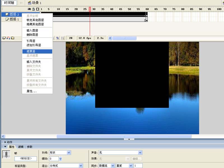
Task: Click the add motion guide icon
Action: tap(8, 38)
